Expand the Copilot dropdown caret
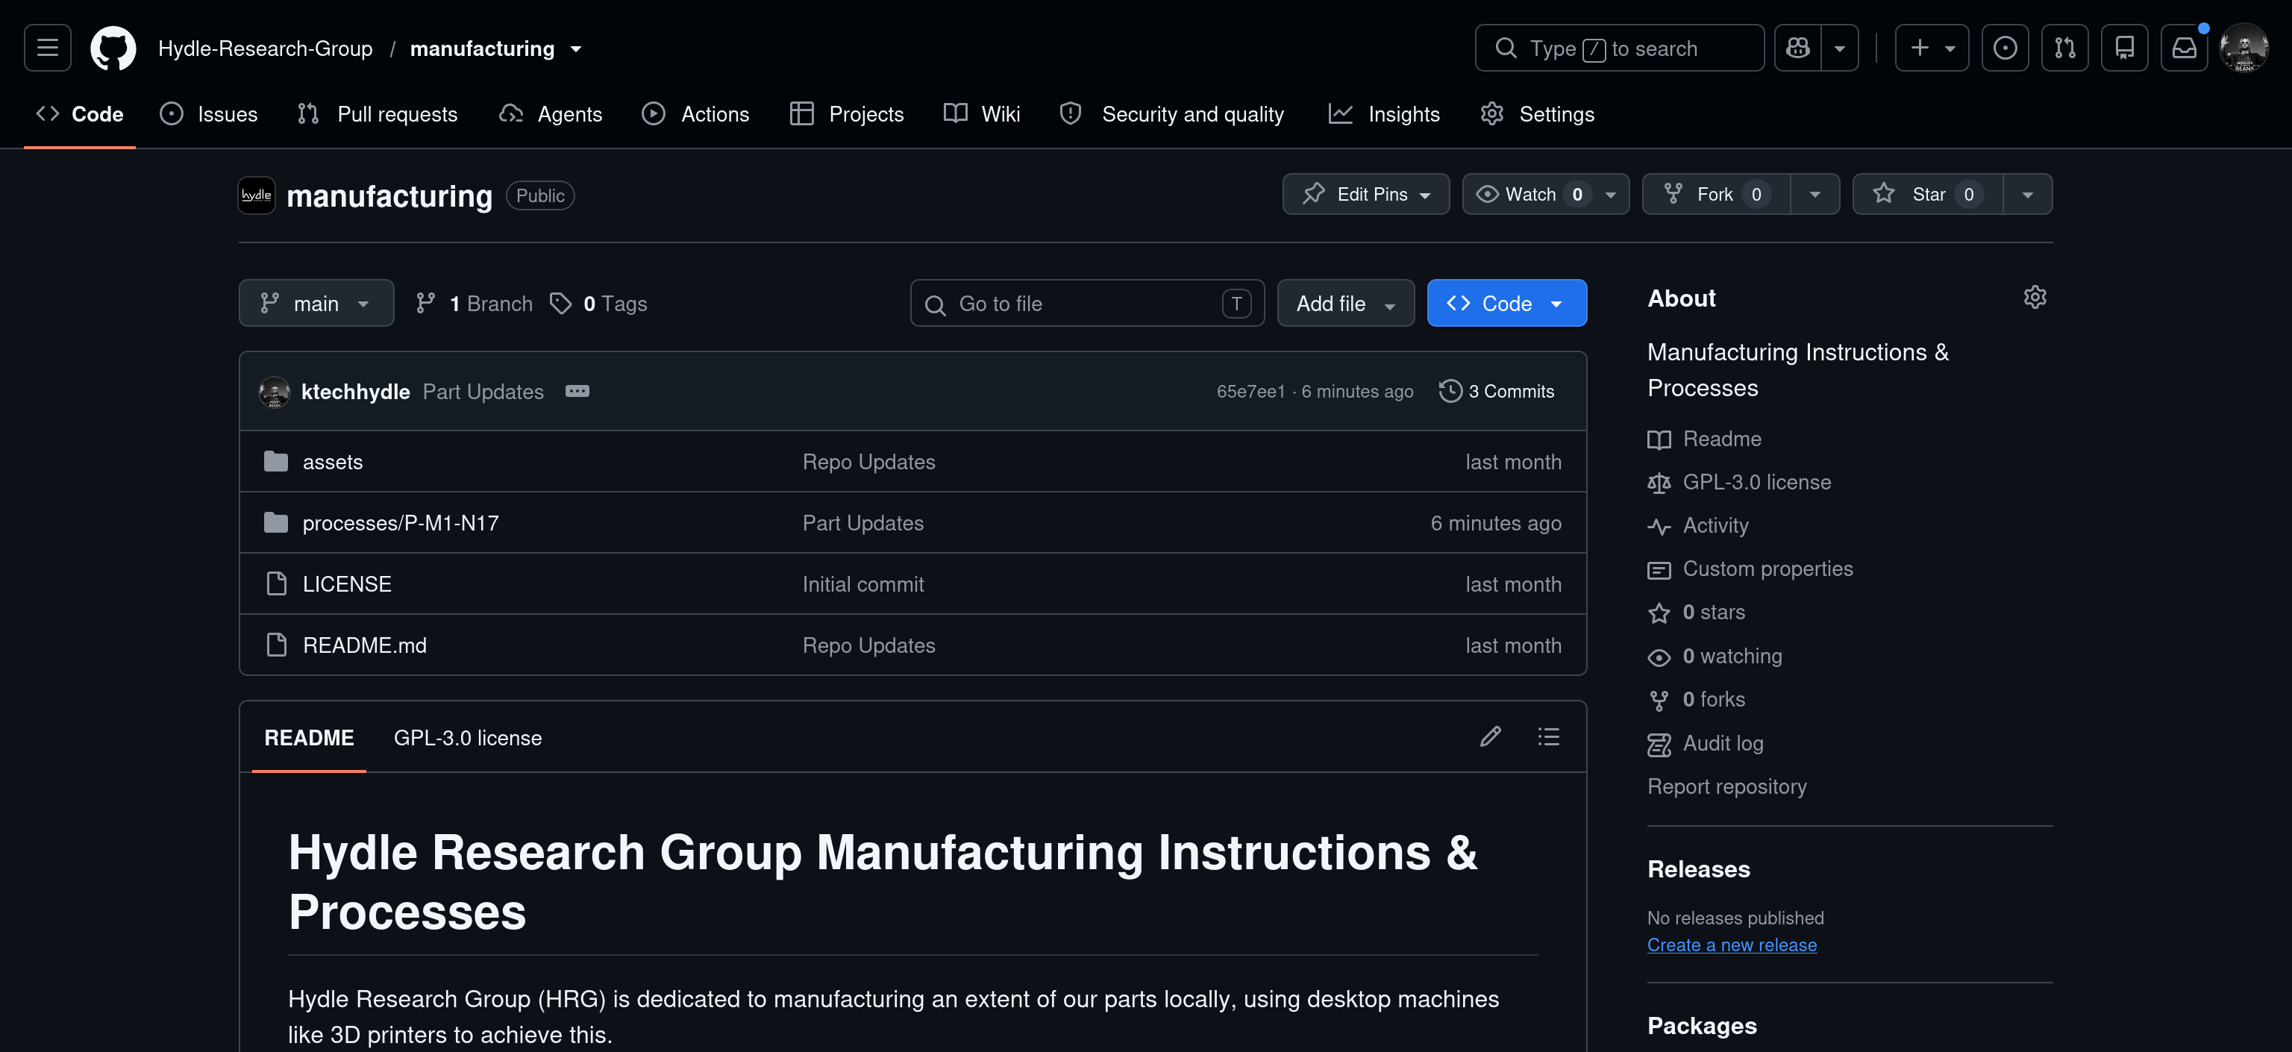The width and height of the screenshot is (2292, 1052). click(1840, 47)
